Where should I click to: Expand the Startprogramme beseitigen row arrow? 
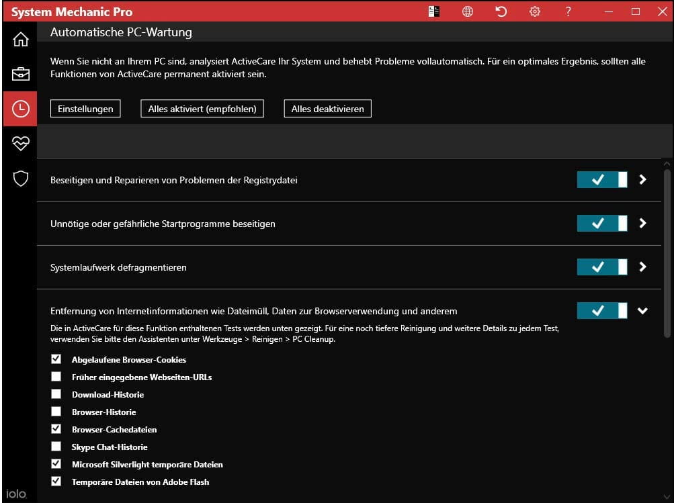tap(643, 224)
